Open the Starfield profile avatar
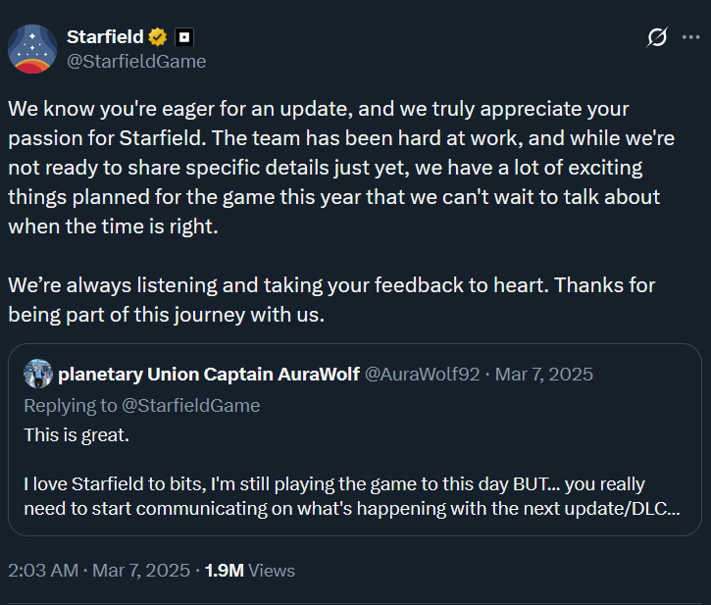The image size is (711, 605). coord(32,49)
